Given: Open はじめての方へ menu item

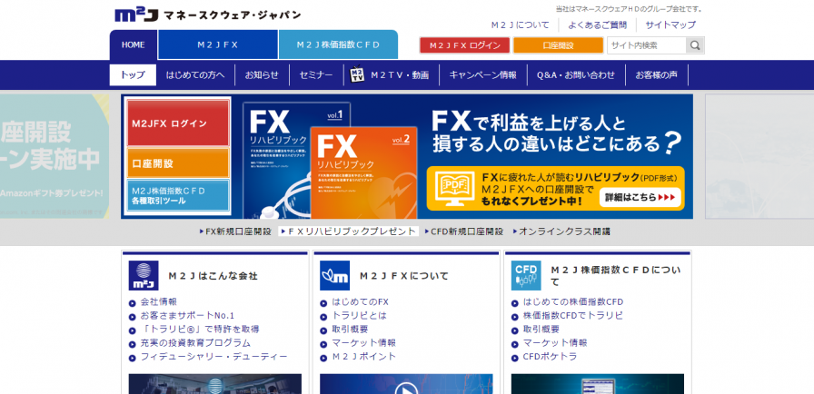Looking at the screenshot, I should 195,75.
